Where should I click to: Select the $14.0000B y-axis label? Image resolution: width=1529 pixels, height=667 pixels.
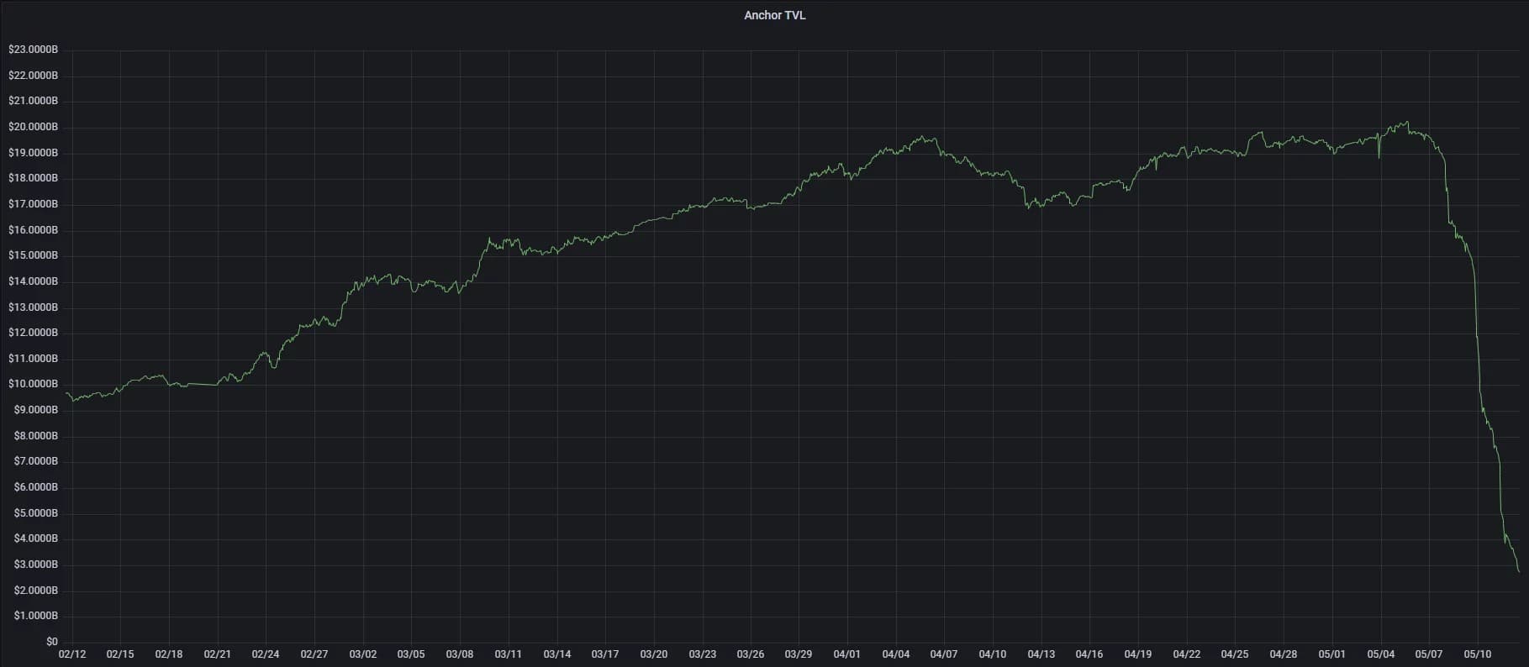tap(33, 281)
